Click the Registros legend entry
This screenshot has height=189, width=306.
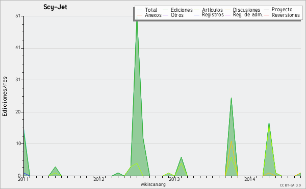pos(209,15)
